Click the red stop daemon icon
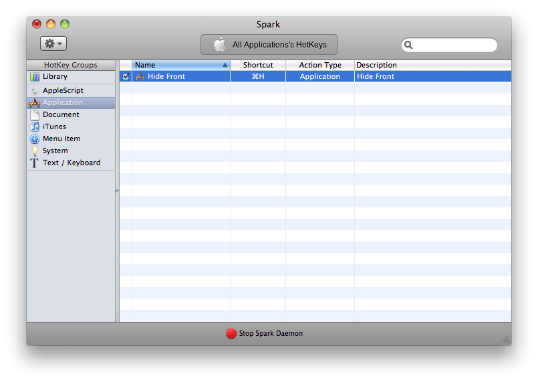This screenshot has width=538, height=382. click(231, 333)
